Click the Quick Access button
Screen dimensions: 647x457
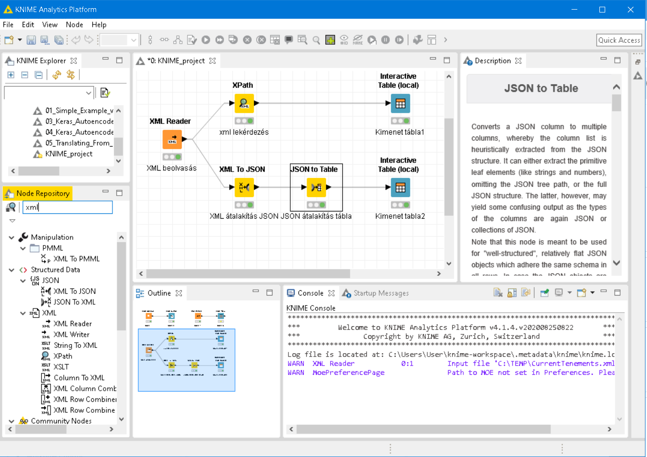[x=619, y=40]
